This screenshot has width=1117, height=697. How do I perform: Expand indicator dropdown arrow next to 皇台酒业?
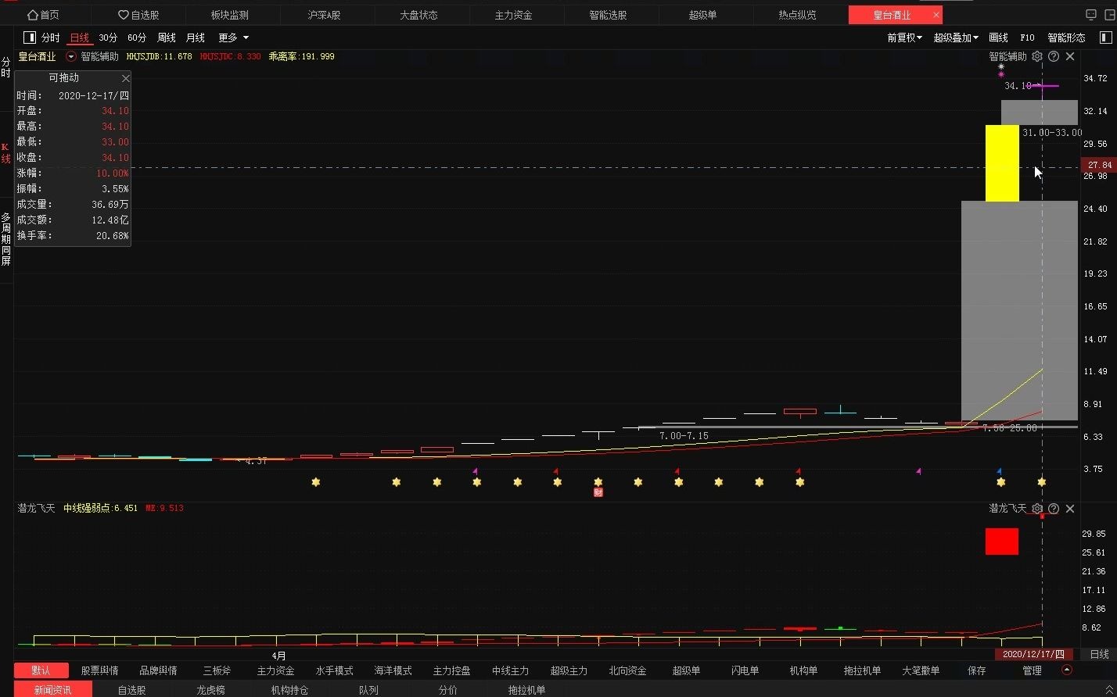[71, 56]
